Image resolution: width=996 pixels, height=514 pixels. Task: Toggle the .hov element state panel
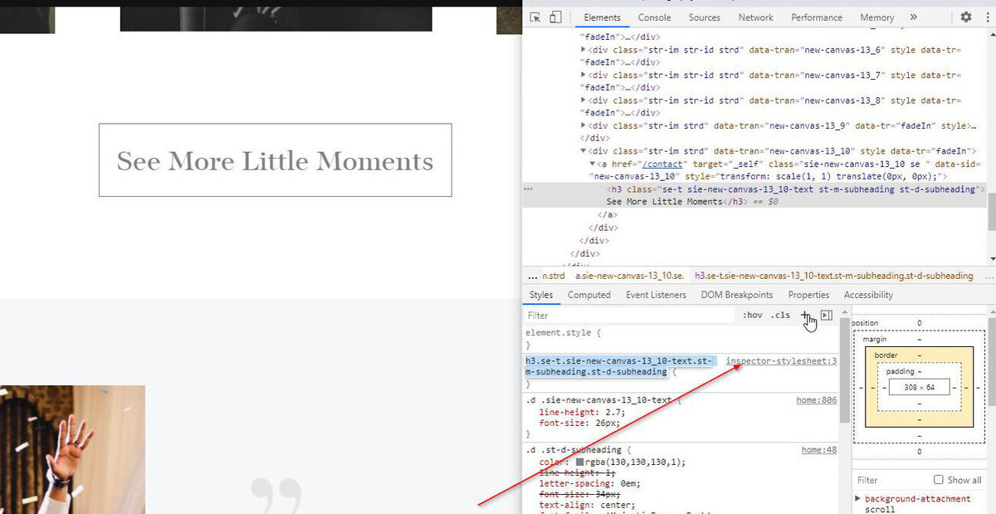tap(753, 316)
